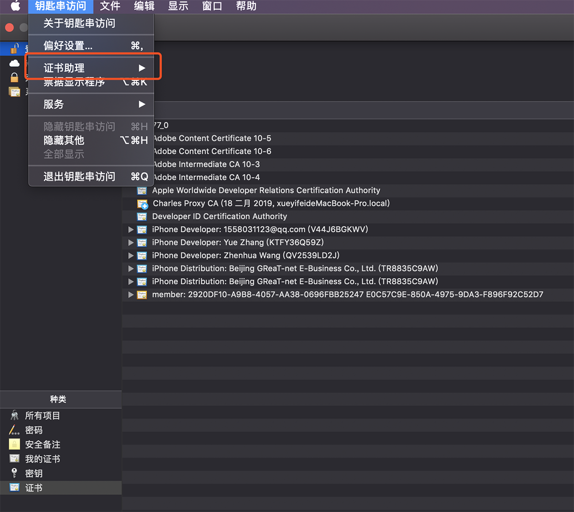574x512 pixels.
Task: Show 密钥 category
Action: 61,473
